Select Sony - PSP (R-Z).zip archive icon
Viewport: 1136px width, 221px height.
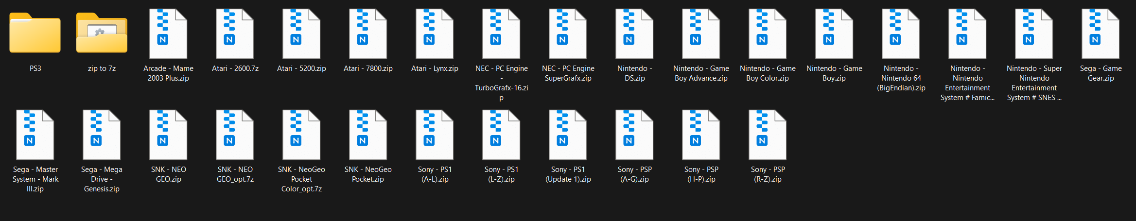[768, 135]
